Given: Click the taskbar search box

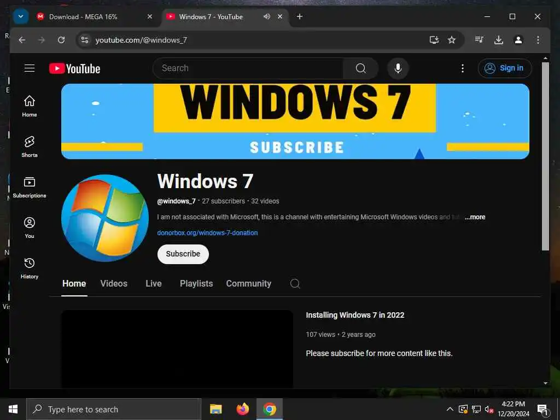Looking at the screenshot, I should (114, 409).
